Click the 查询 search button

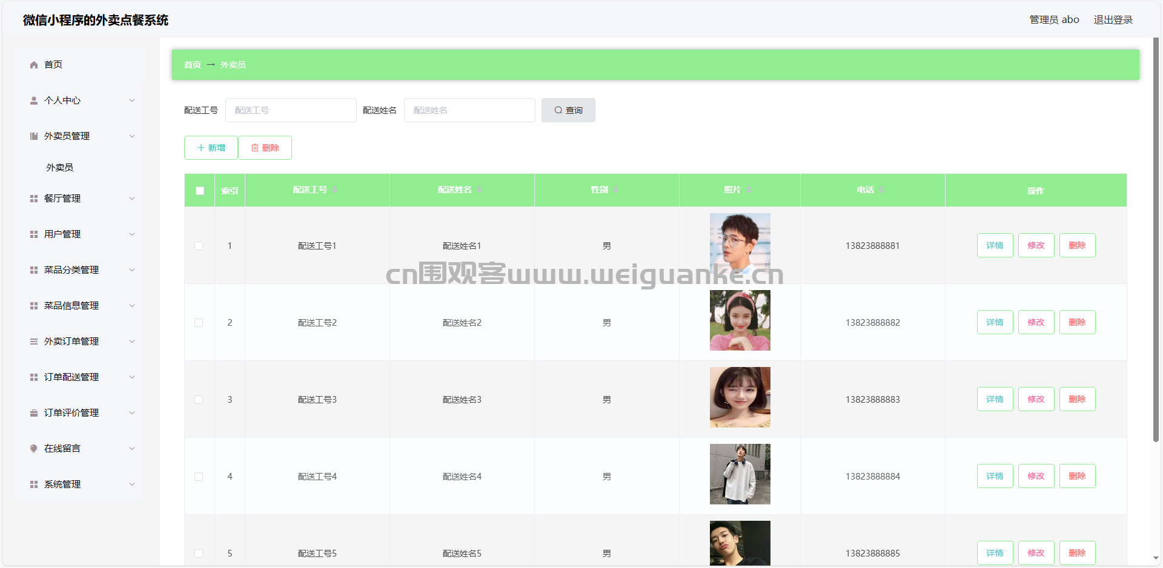[568, 110]
